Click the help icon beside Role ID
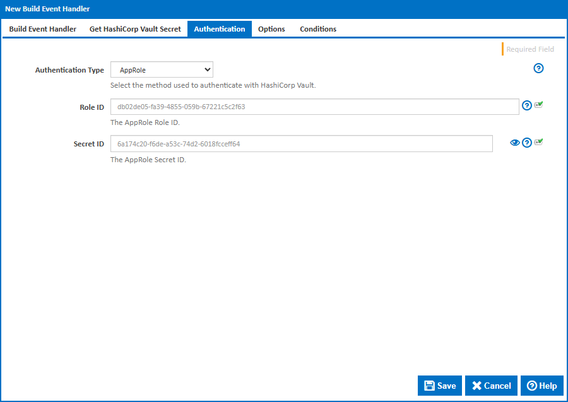Screen dimensions: 568x402 (527, 106)
